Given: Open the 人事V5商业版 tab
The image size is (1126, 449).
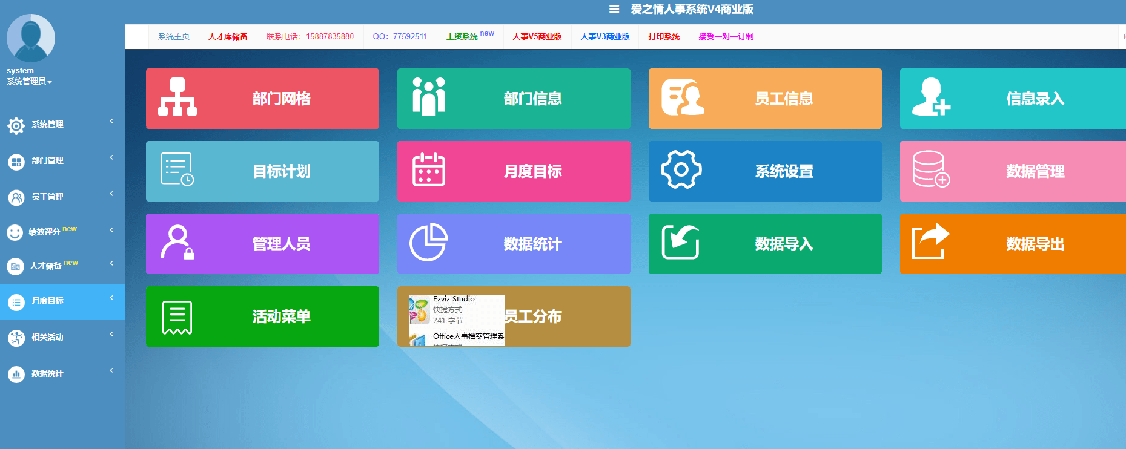Looking at the screenshot, I should (x=537, y=36).
